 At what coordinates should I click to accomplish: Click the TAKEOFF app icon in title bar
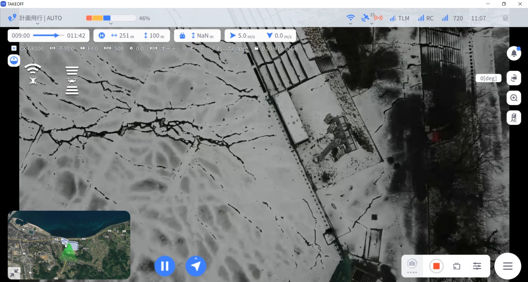click(3, 4)
